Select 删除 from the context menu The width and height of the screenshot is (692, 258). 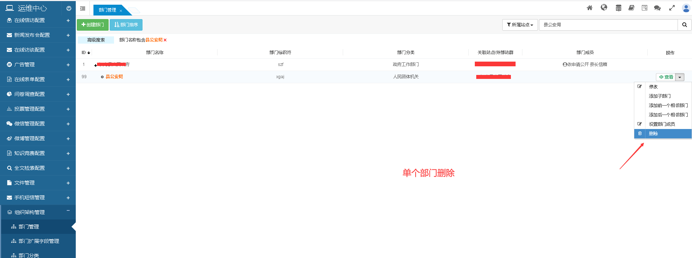[x=653, y=134]
